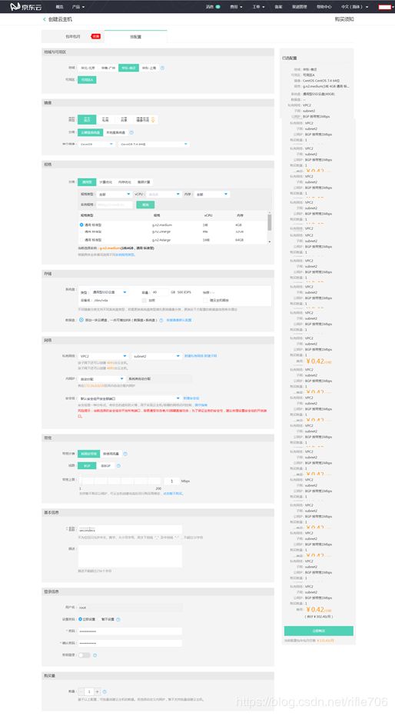The image size is (395, 716).
Task: Open help icon beside bandwidth billing options
Action: (125, 454)
